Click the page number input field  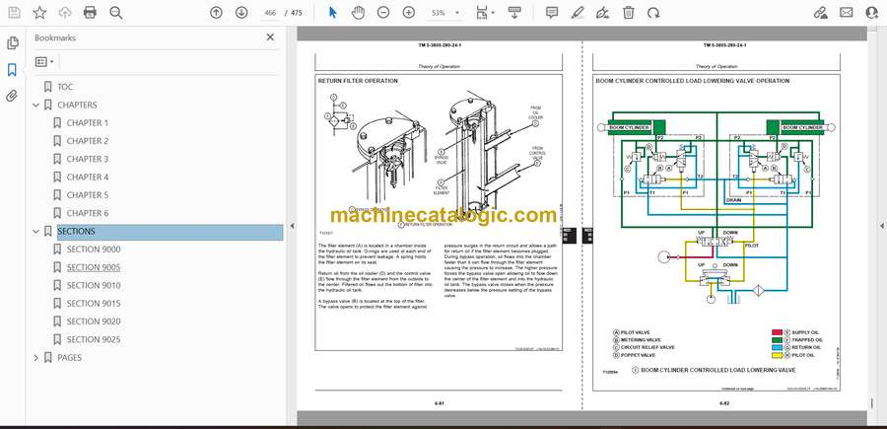click(x=270, y=13)
